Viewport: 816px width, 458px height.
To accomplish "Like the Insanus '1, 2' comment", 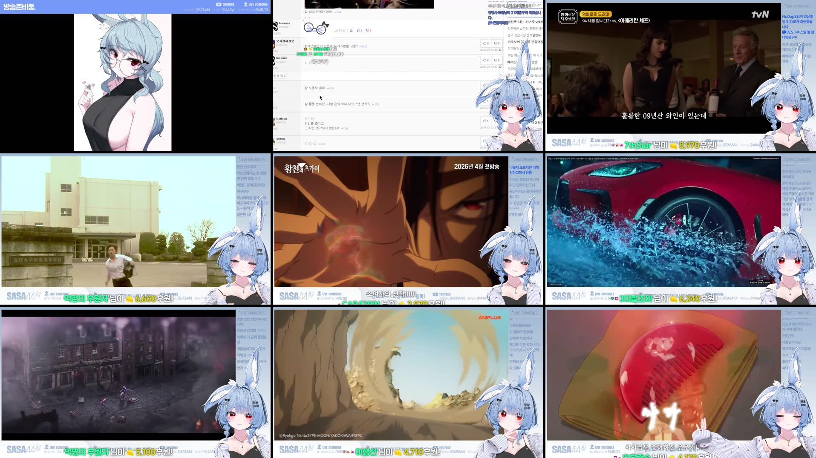I will (486, 60).
